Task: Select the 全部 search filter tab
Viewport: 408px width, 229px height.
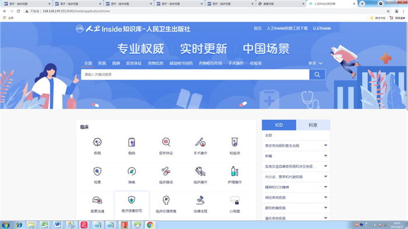Action: pyautogui.click(x=88, y=63)
